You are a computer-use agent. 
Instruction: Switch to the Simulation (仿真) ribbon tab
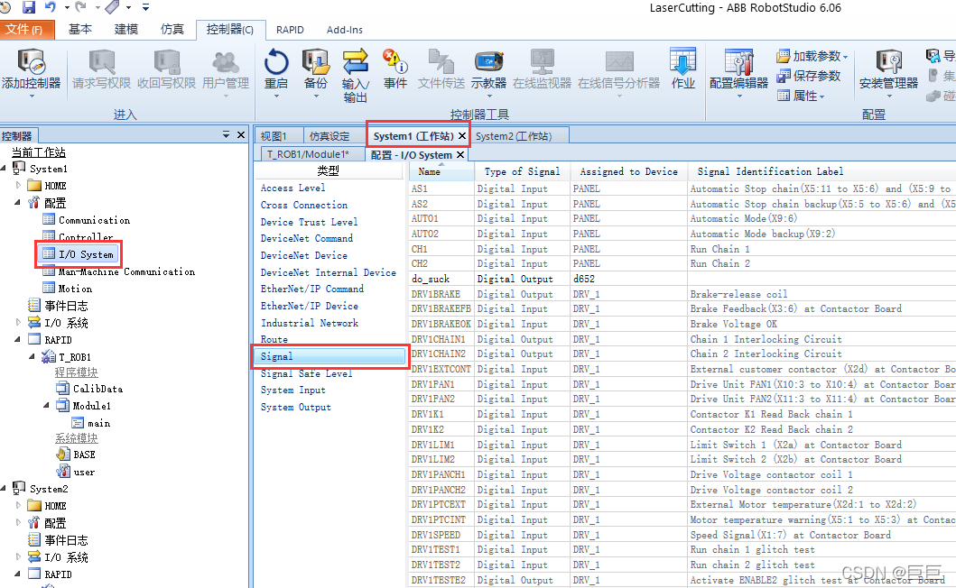(172, 29)
